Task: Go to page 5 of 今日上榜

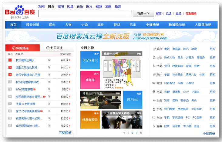Action: click(141, 133)
